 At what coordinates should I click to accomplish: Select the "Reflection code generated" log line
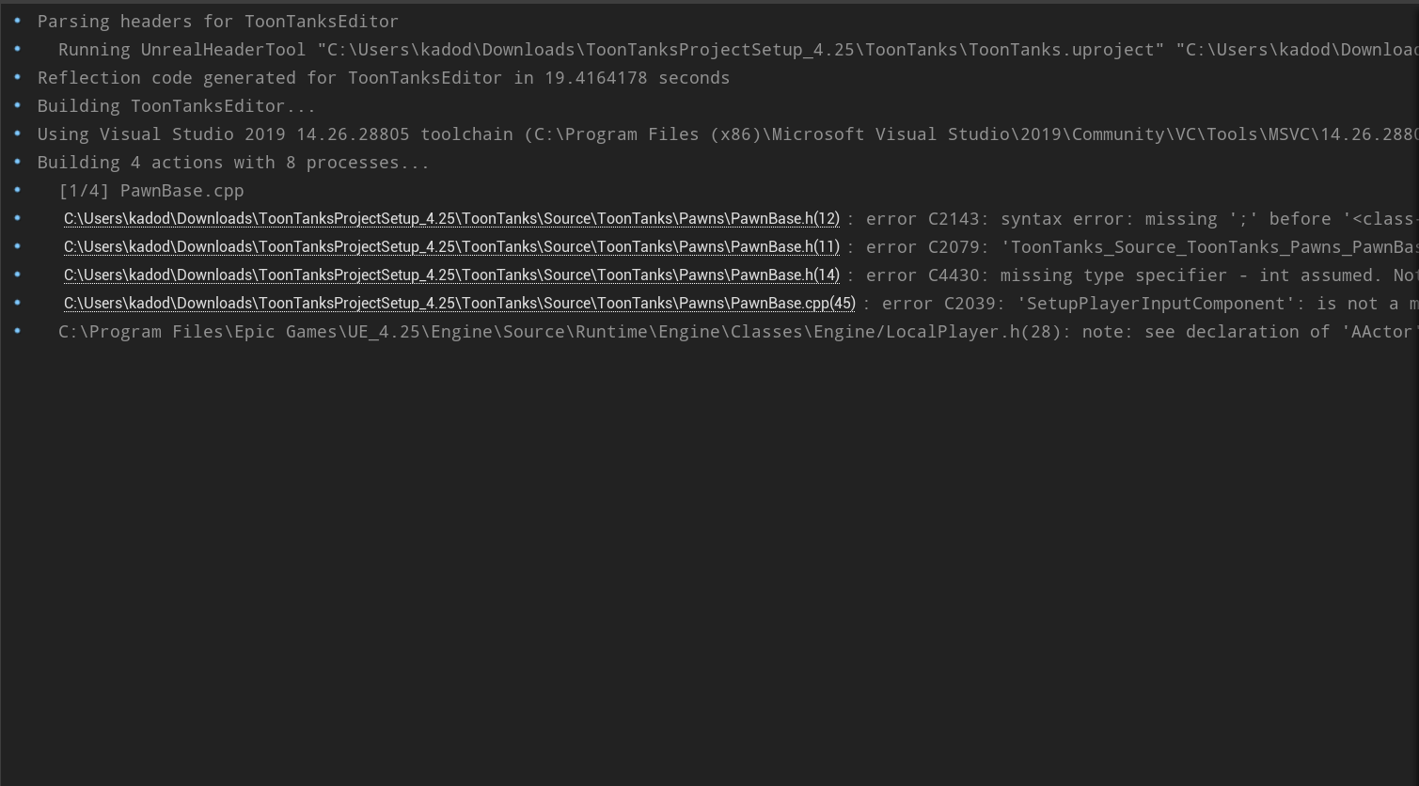[383, 78]
